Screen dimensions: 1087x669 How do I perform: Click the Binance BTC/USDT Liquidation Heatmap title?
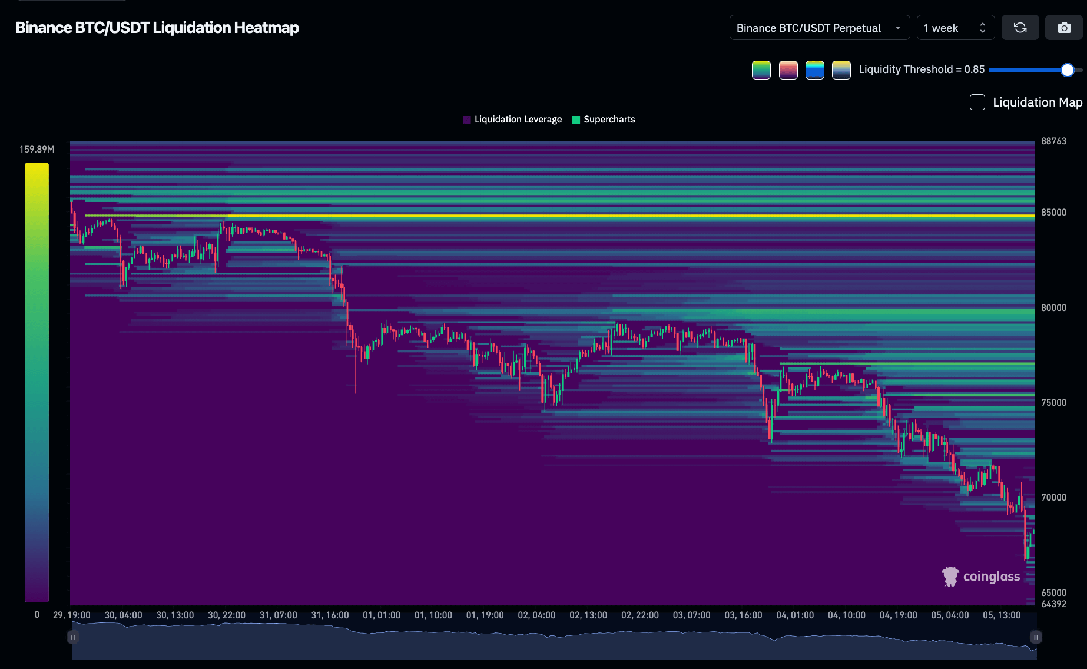(x=157, y=28)
